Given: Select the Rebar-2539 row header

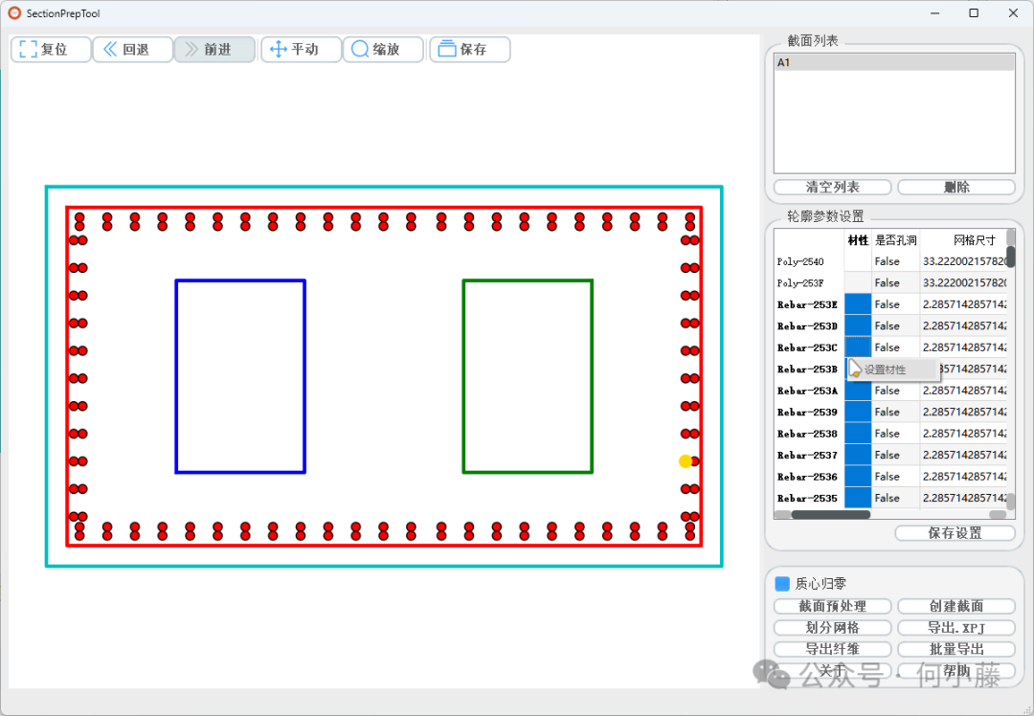Looking at the screenshot, I should [x=809, y=412].
